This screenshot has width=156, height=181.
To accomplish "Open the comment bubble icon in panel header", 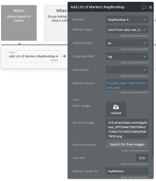I will [144, 7].
